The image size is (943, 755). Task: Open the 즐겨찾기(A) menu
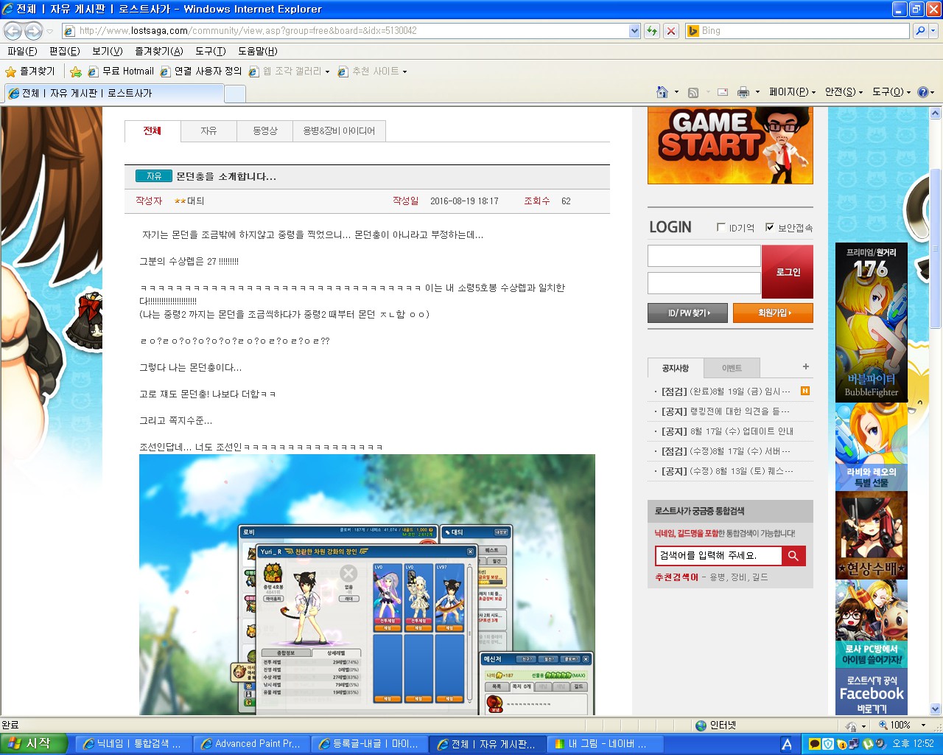click(158, 51)
